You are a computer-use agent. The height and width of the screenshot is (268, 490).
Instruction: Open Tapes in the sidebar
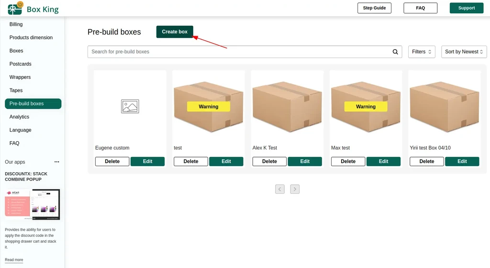(x=16, y=90)
